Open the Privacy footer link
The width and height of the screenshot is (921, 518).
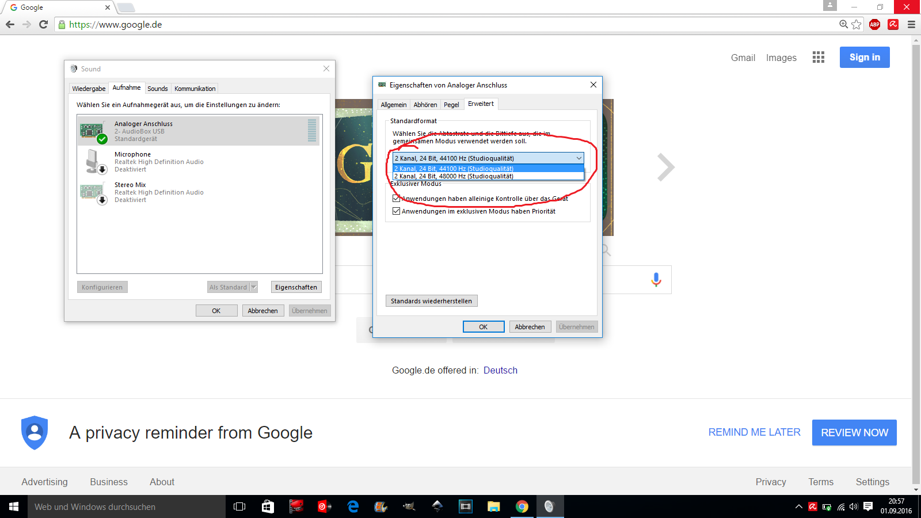click(771, 482)
